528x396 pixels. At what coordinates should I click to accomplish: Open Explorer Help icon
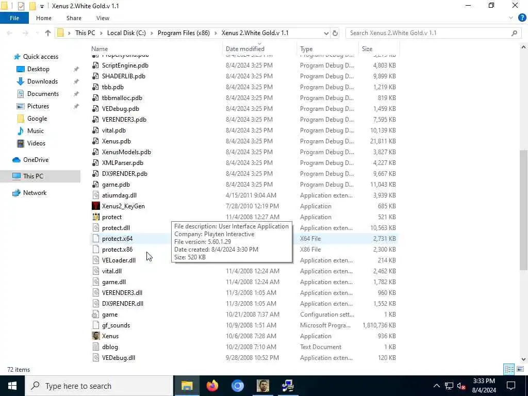pyautogui.click(x=522, y=18)
